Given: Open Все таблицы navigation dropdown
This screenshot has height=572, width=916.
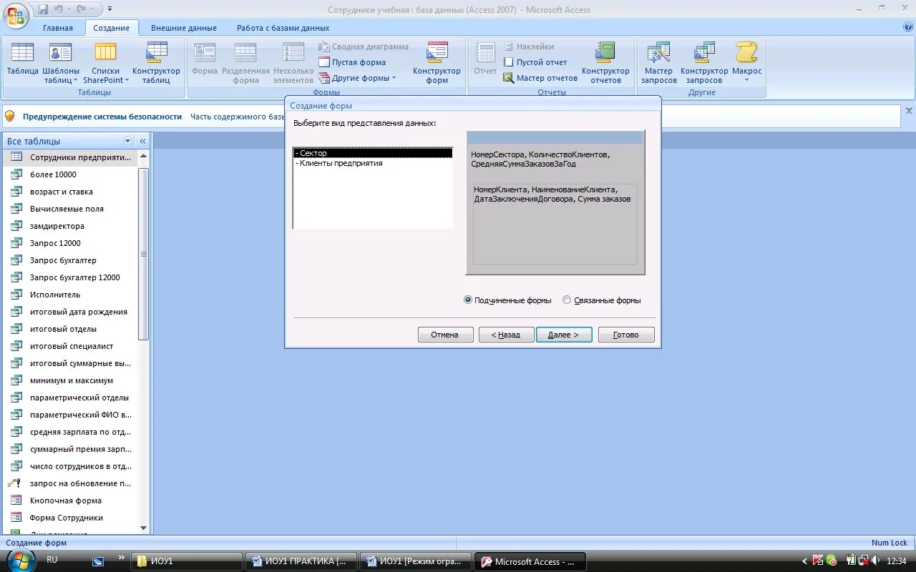Looking at the screenshot, I should pos(128,141).
